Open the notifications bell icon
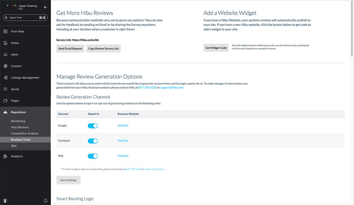The width and height of the screenshot is (354, 205). (x=45, y=201)
